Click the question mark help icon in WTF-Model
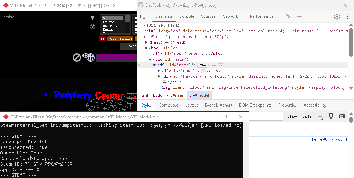Image resolution: width=354 pixels, height=178 pixels. point(92,27)
